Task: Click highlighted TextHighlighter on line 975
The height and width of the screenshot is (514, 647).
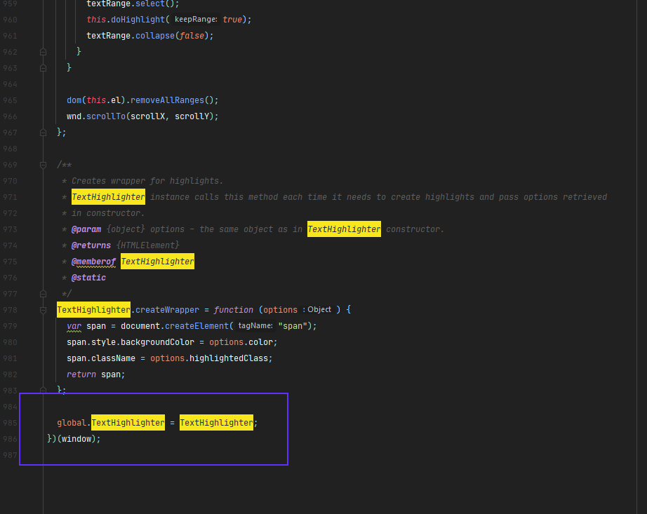Action: tap(158, 262)
